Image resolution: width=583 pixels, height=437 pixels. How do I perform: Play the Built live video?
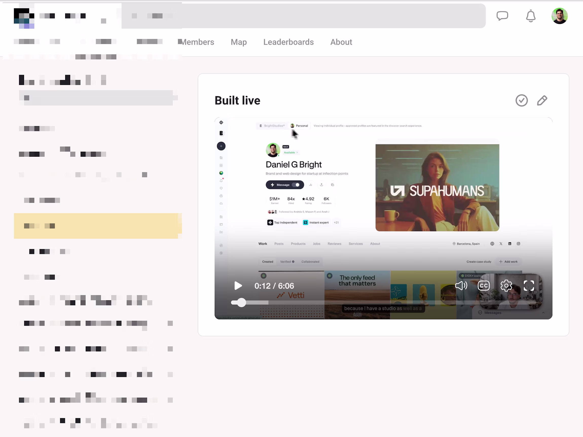point(238,286)
